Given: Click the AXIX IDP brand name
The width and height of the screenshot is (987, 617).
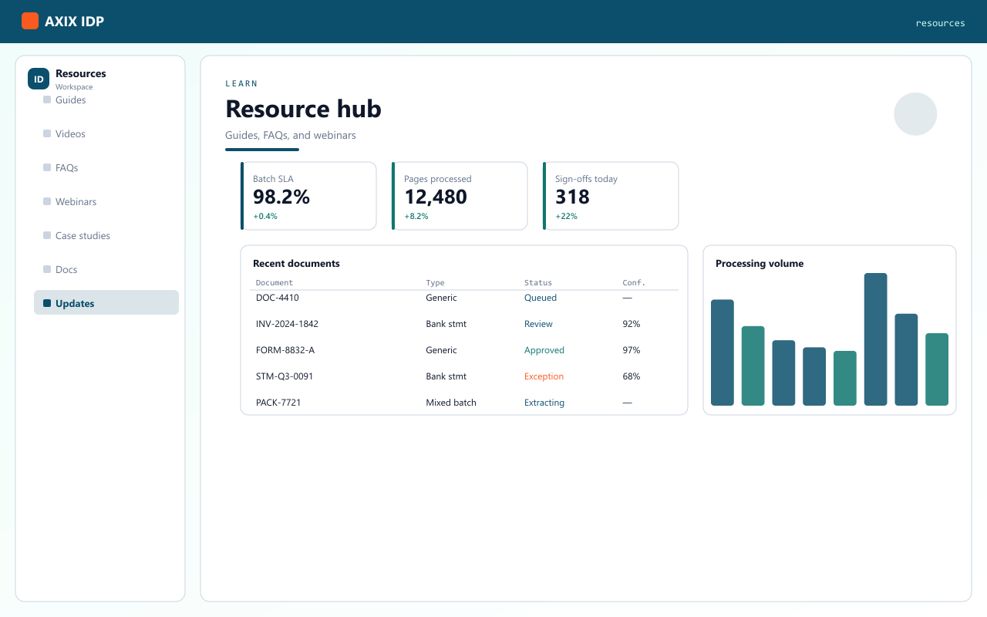Looking at the screenshot, I should click(74, 22).
